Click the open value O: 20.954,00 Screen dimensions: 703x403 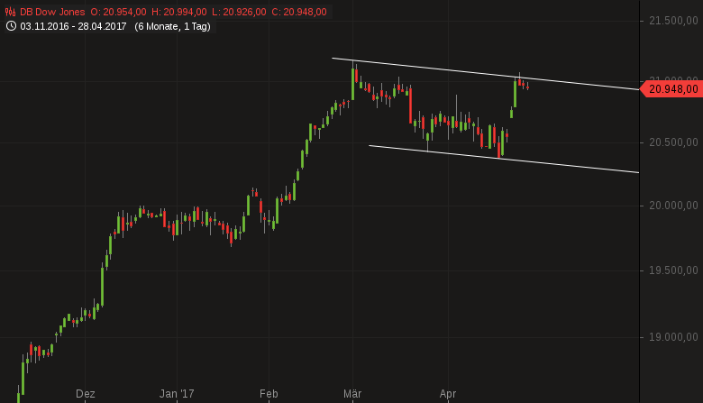click(x=118, y=12)
